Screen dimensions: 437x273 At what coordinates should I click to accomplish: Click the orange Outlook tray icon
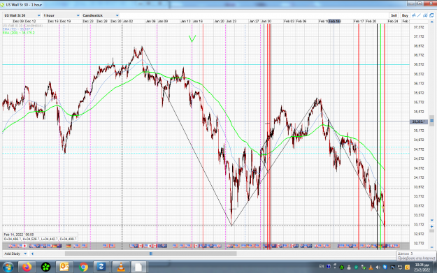tap(407, 267)
